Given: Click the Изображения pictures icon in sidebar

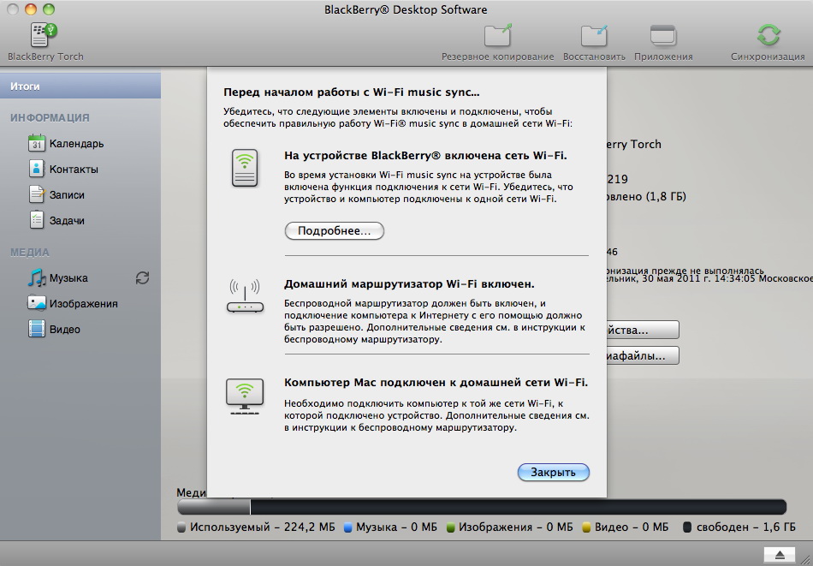Looking at the screenshot, I should coord(36,303).
